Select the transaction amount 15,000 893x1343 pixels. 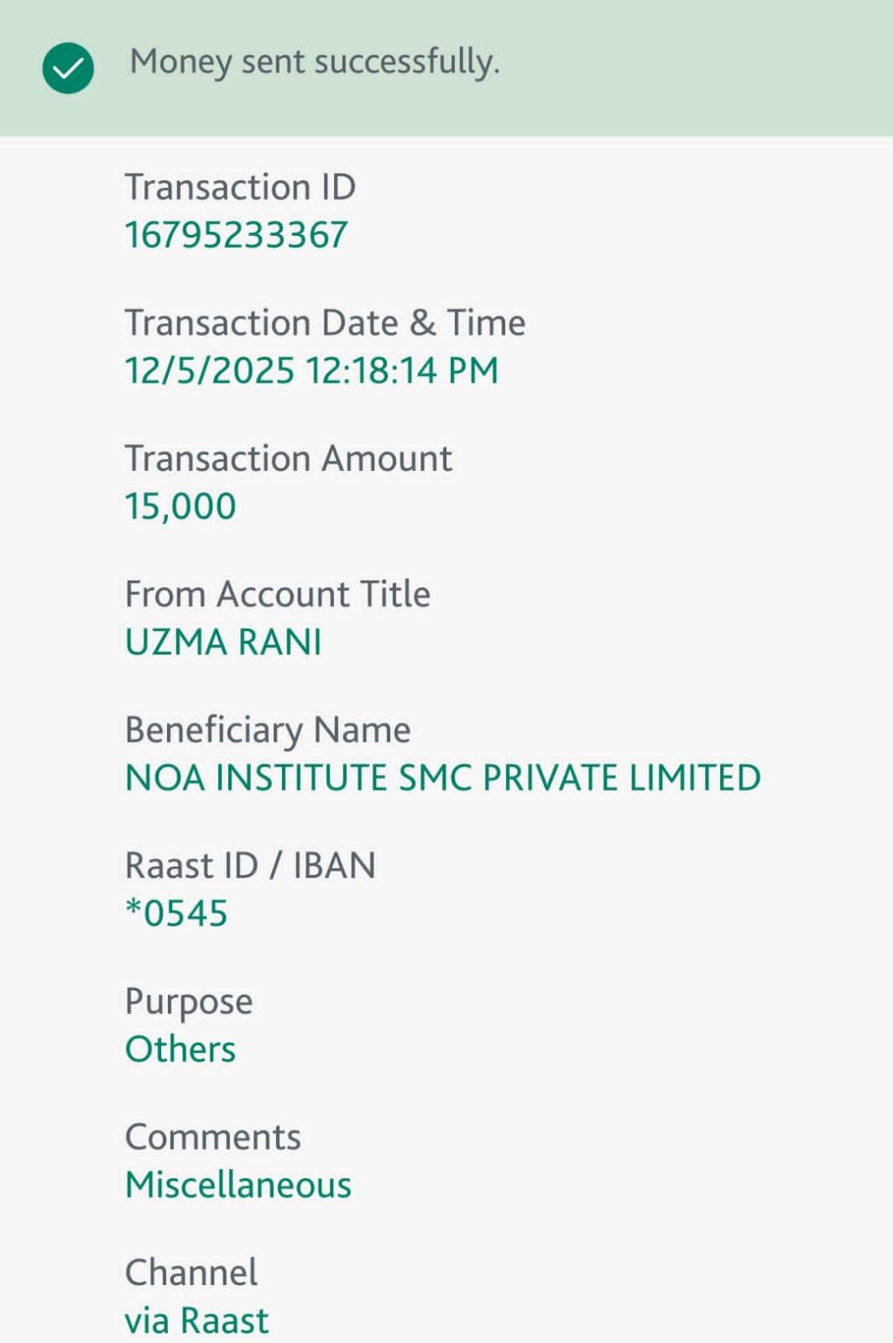point(180,506)
